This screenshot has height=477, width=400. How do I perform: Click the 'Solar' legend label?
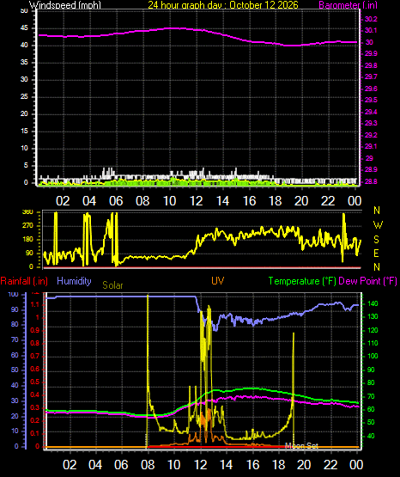pos(112,285)
